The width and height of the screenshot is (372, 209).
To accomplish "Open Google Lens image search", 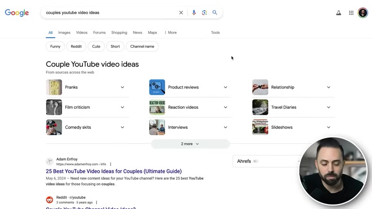I will 204,13.
